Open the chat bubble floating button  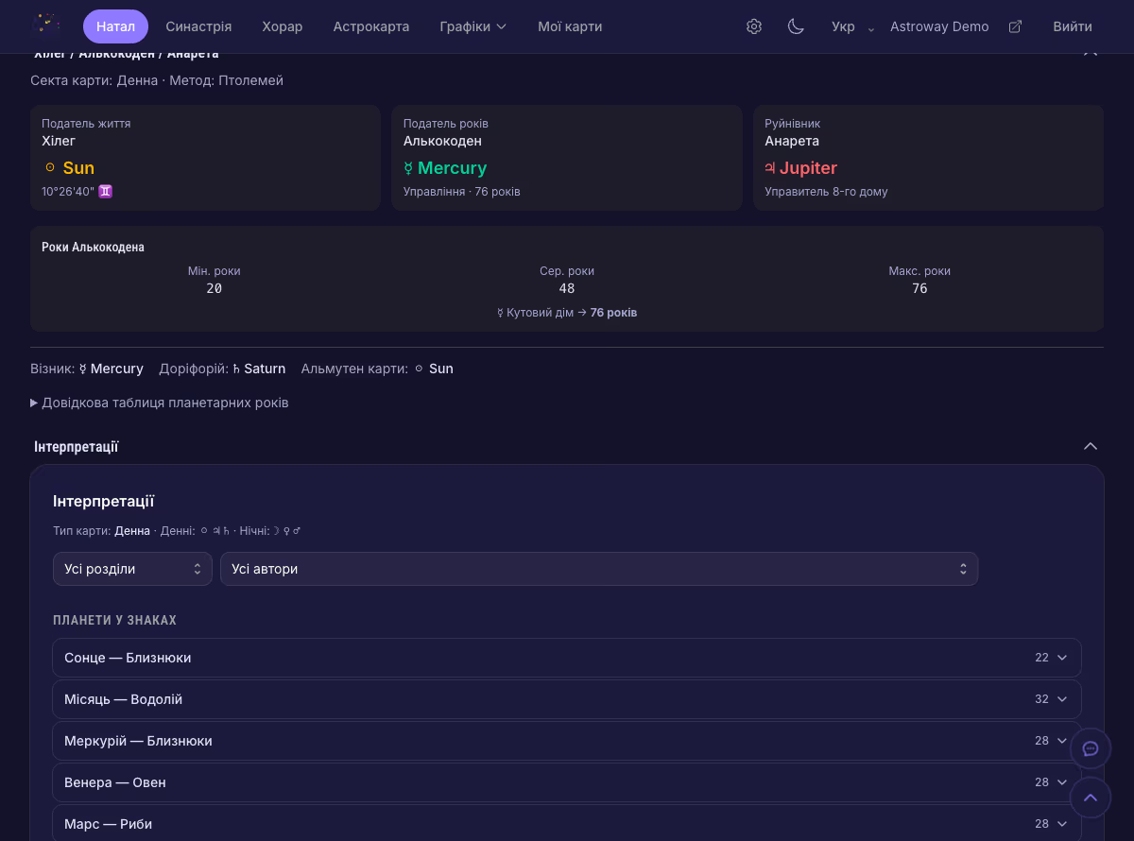tap(1090, 748)
